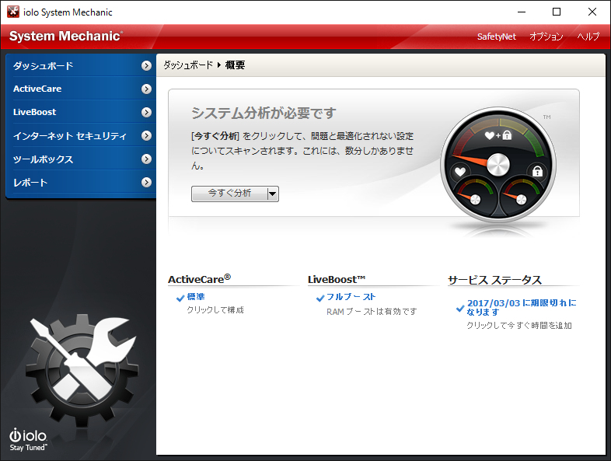611x461 pixels.
Task: Click the ダッシュボード breadcrumb text
Action: coord(188,65)
